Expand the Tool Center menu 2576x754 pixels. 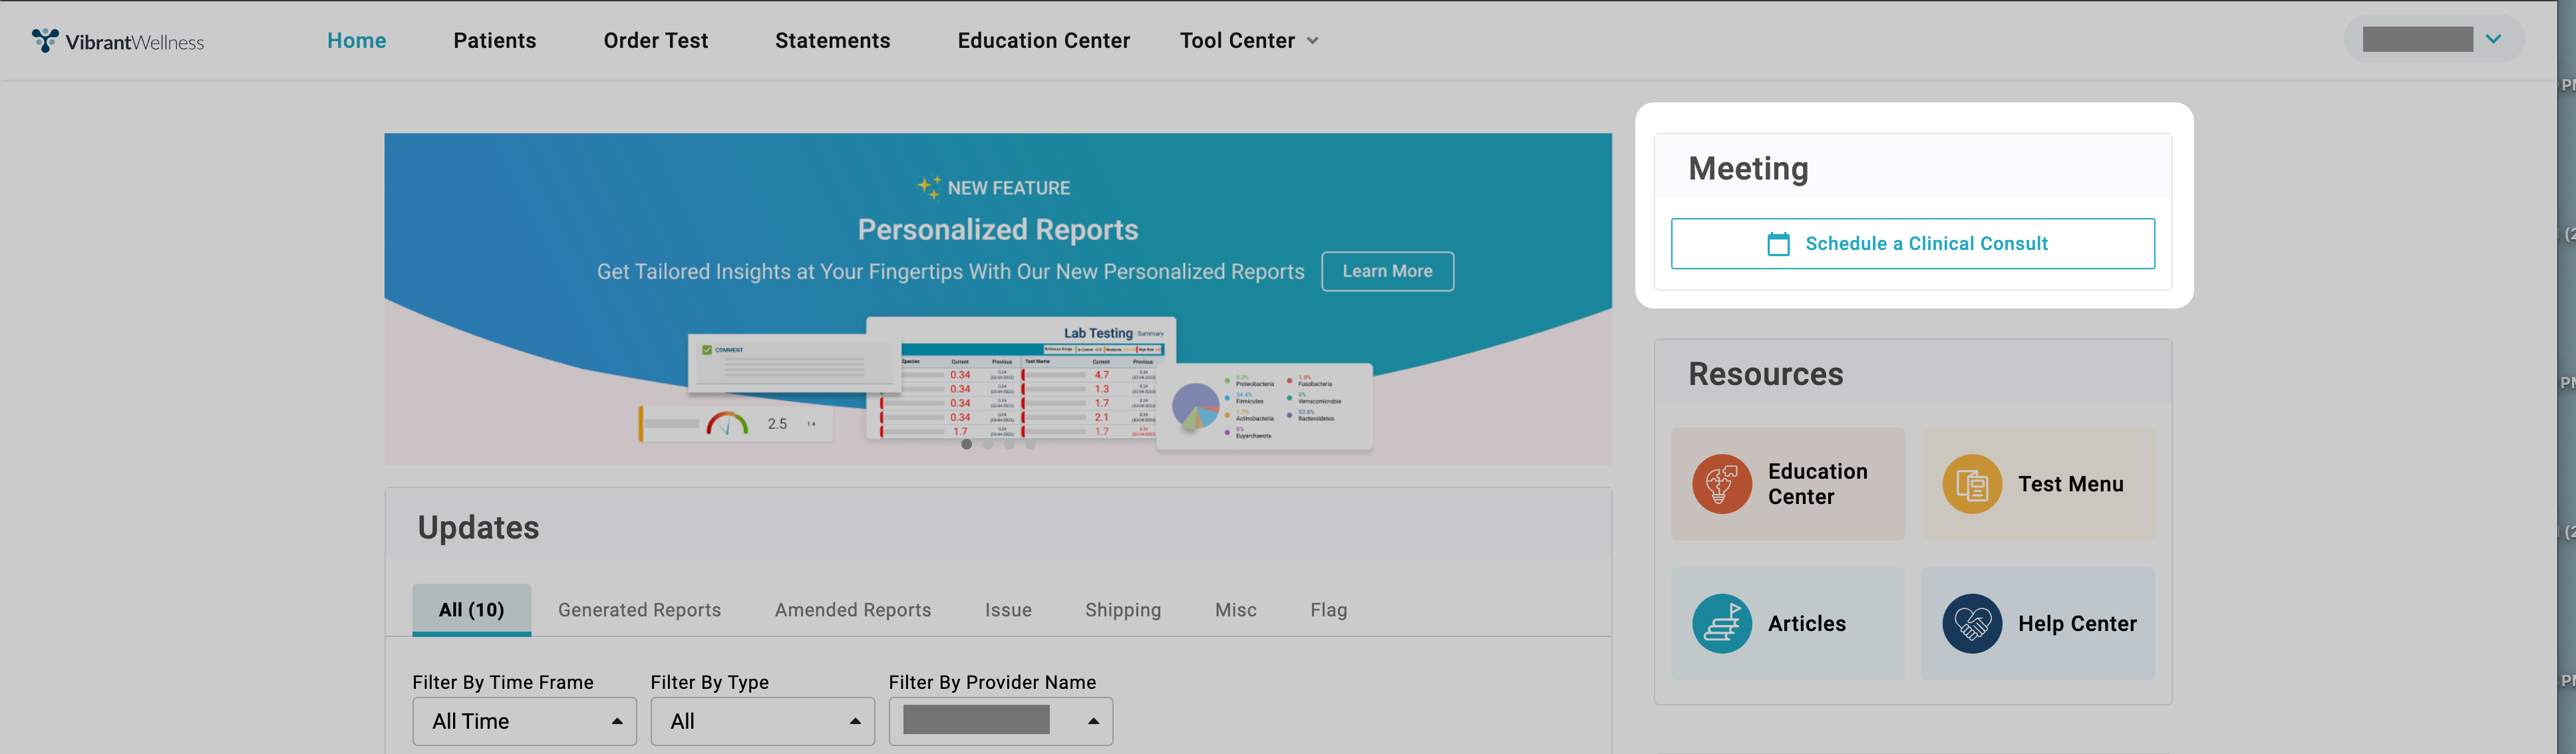coord(1248,41)
